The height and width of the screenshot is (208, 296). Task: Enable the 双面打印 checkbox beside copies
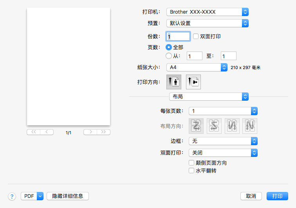coord(196,36)
